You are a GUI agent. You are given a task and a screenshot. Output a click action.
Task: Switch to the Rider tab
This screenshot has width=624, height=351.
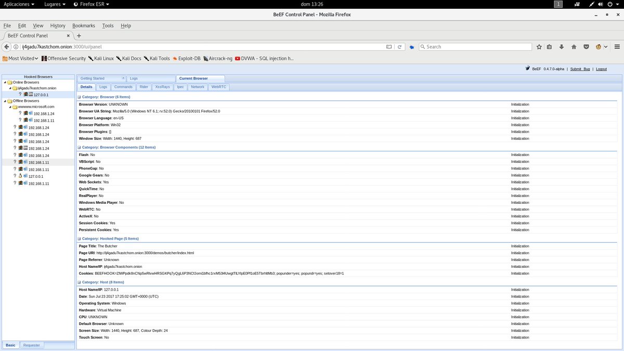click(144, 87)
